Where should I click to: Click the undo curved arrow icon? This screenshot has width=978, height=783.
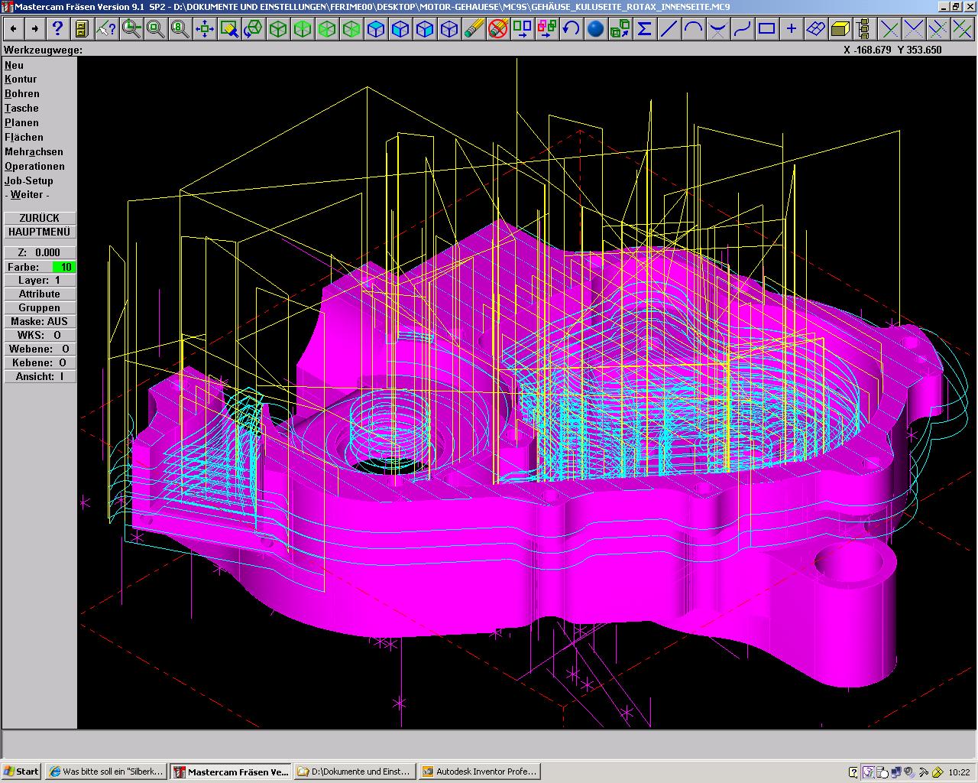coord(571,29)
